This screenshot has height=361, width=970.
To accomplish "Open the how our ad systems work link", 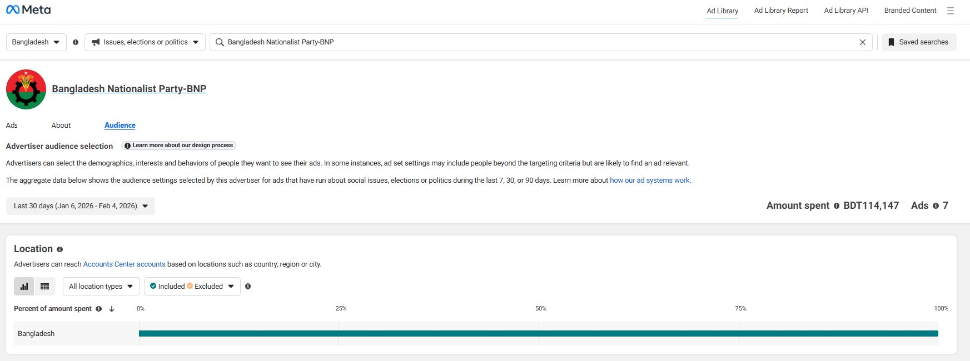I will click(x=650, y=180).
